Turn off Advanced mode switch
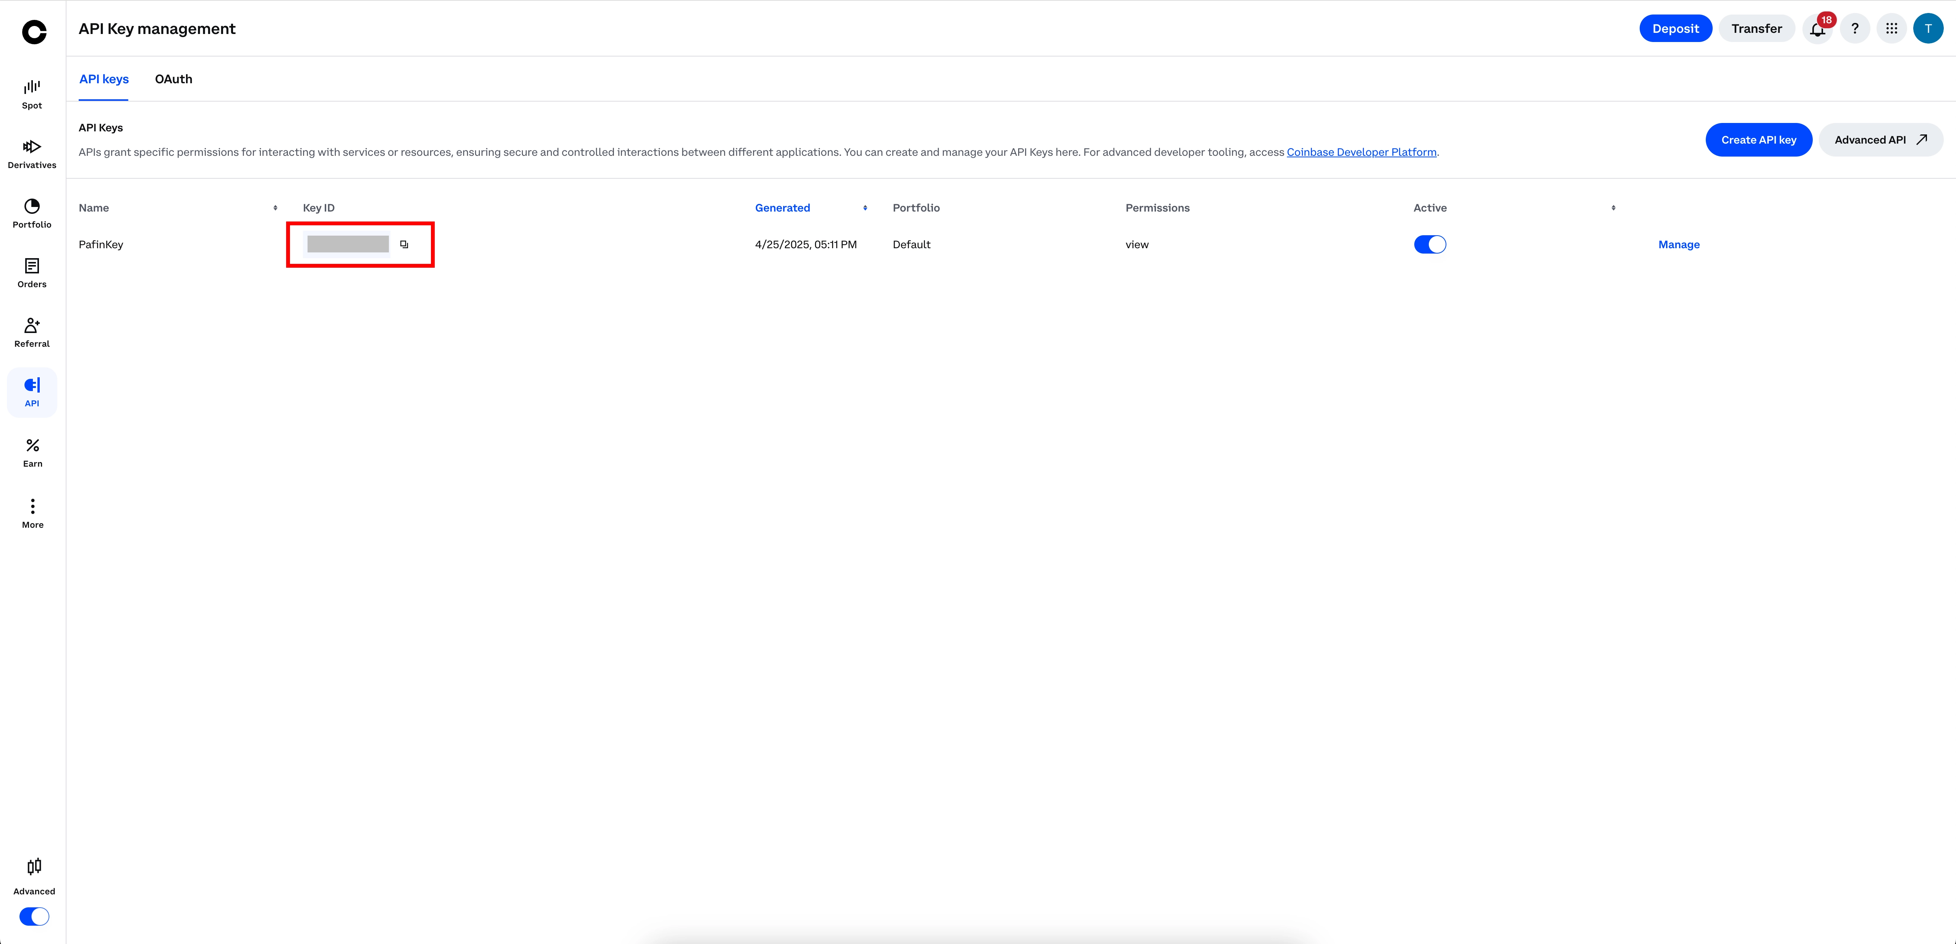The height and width of the screenshot is (944, 1956). 33,916
